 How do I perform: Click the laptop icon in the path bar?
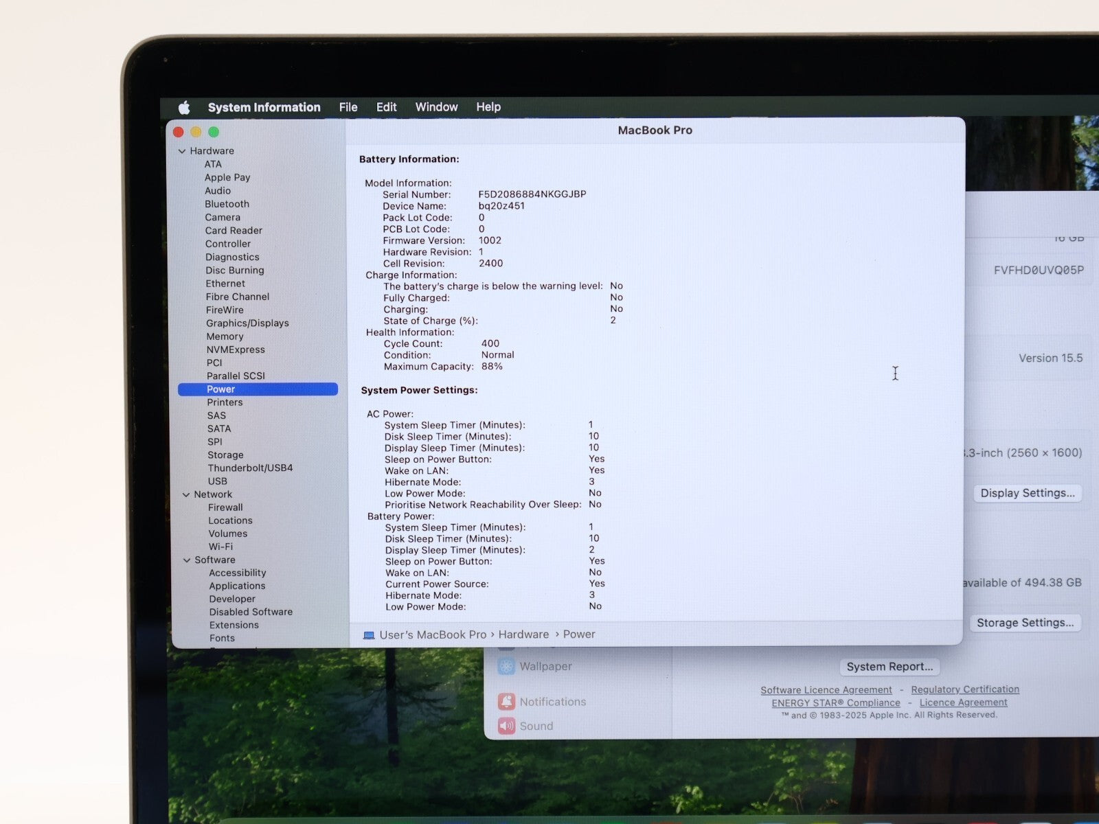(x=369, y=635)
